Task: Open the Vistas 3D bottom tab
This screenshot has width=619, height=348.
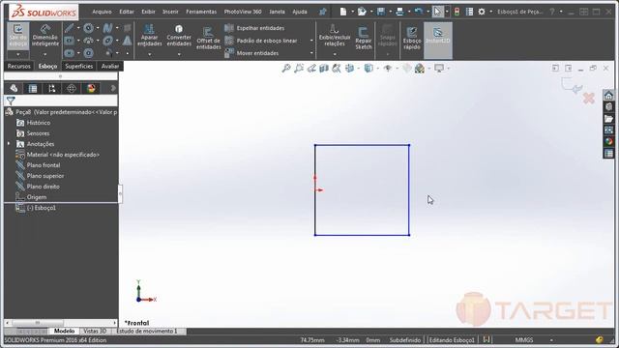Action: point(95,332)
